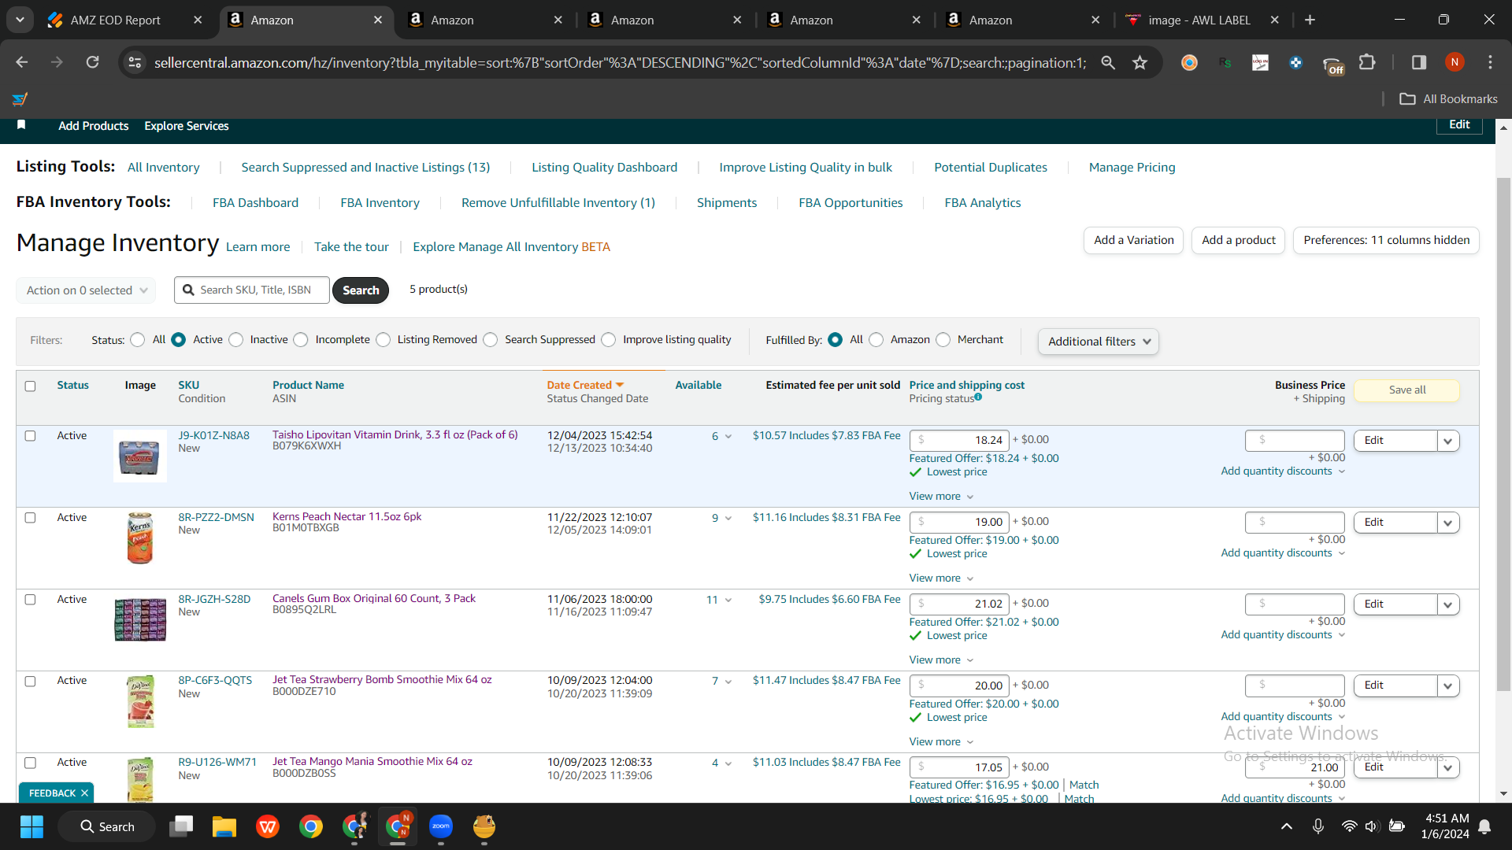Select the Incomplete status radio button
Image resolution: width=1512 pixels, height=850 pixels.
click(x=301, y=340)
